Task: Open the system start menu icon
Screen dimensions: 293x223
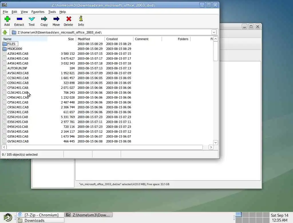Action: pos(8,217)
